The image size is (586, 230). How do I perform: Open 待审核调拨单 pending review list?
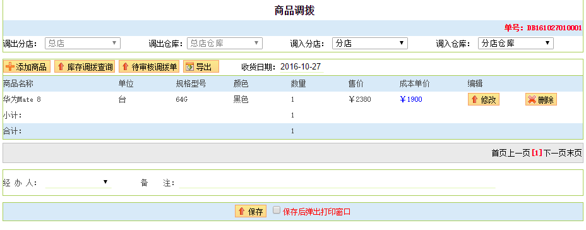[x=149, y=67]
